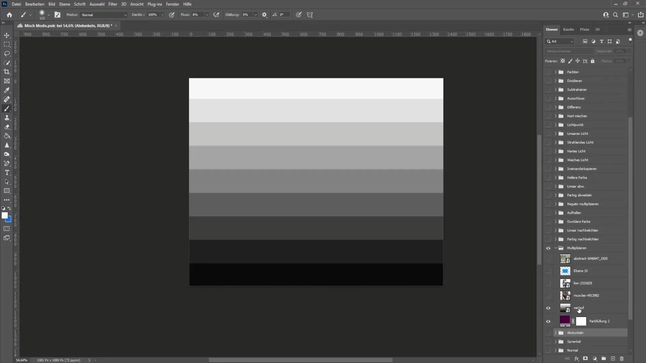The image size is (646, 363).
Task: Open the layer filter Art dropdown
Action: (560, 41)
